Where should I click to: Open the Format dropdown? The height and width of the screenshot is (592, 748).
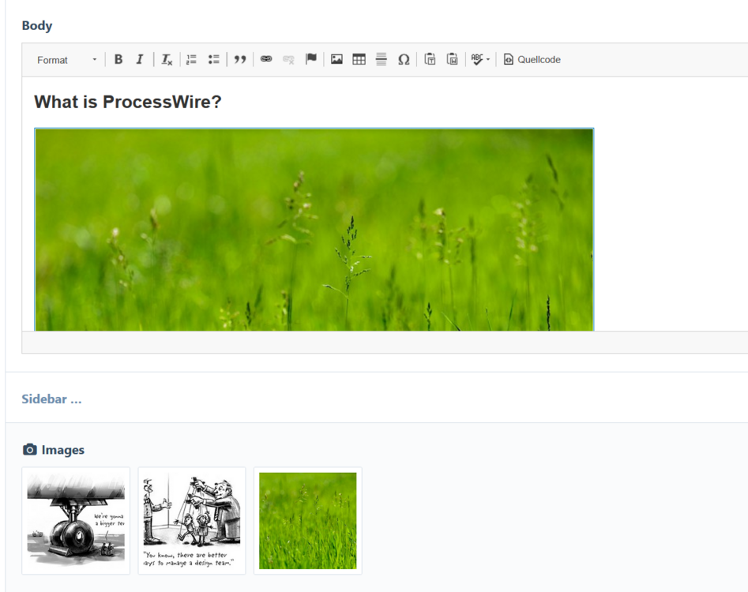pyautogui.click(x=66, y=60)
